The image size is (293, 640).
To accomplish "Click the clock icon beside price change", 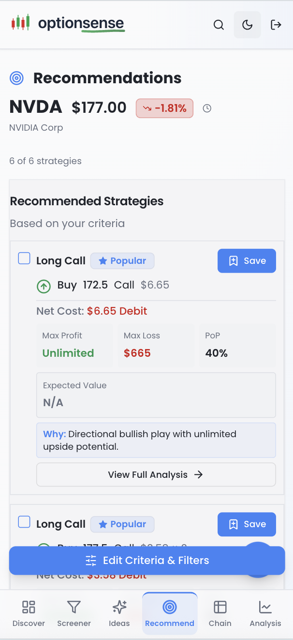I will [207, 108].
